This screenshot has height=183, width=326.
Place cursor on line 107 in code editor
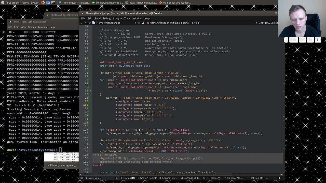click(x=144, y=130)
